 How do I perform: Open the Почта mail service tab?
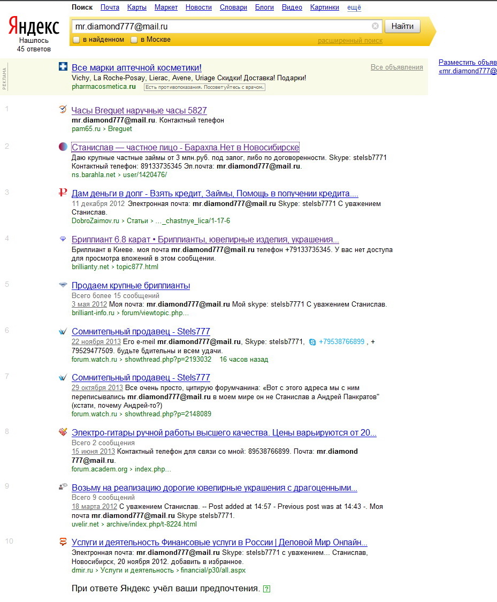(110, 7)
